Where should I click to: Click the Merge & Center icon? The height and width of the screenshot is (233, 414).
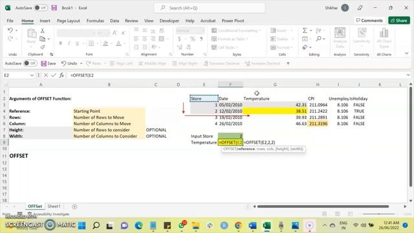pyautogui.click(x=161, y=39)
